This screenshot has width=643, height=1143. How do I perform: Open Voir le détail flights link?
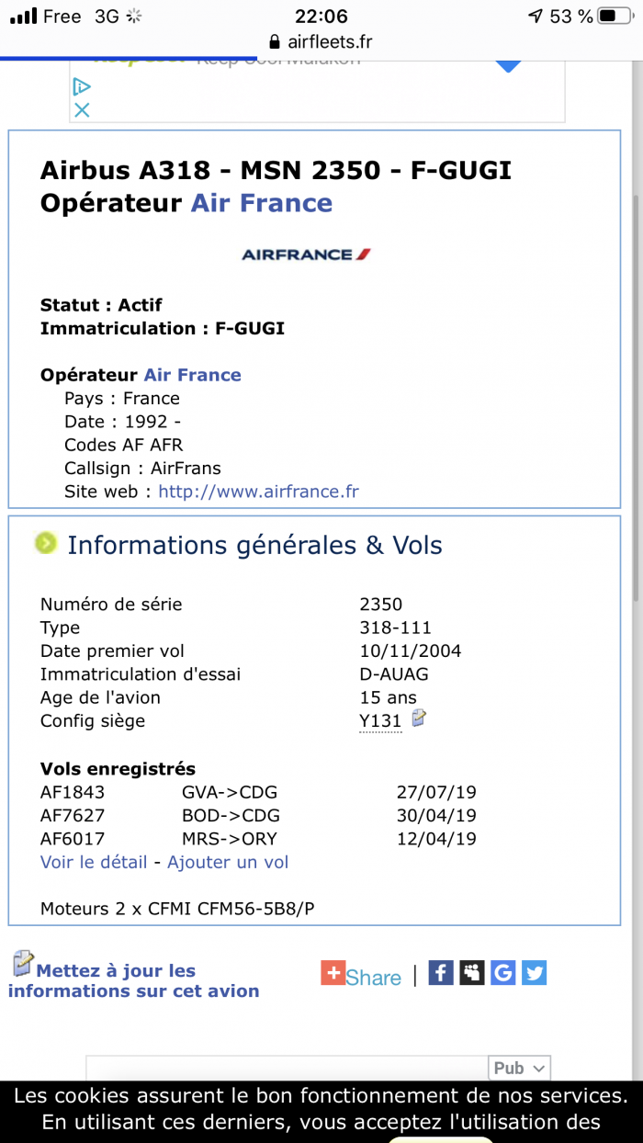point(94,862)
